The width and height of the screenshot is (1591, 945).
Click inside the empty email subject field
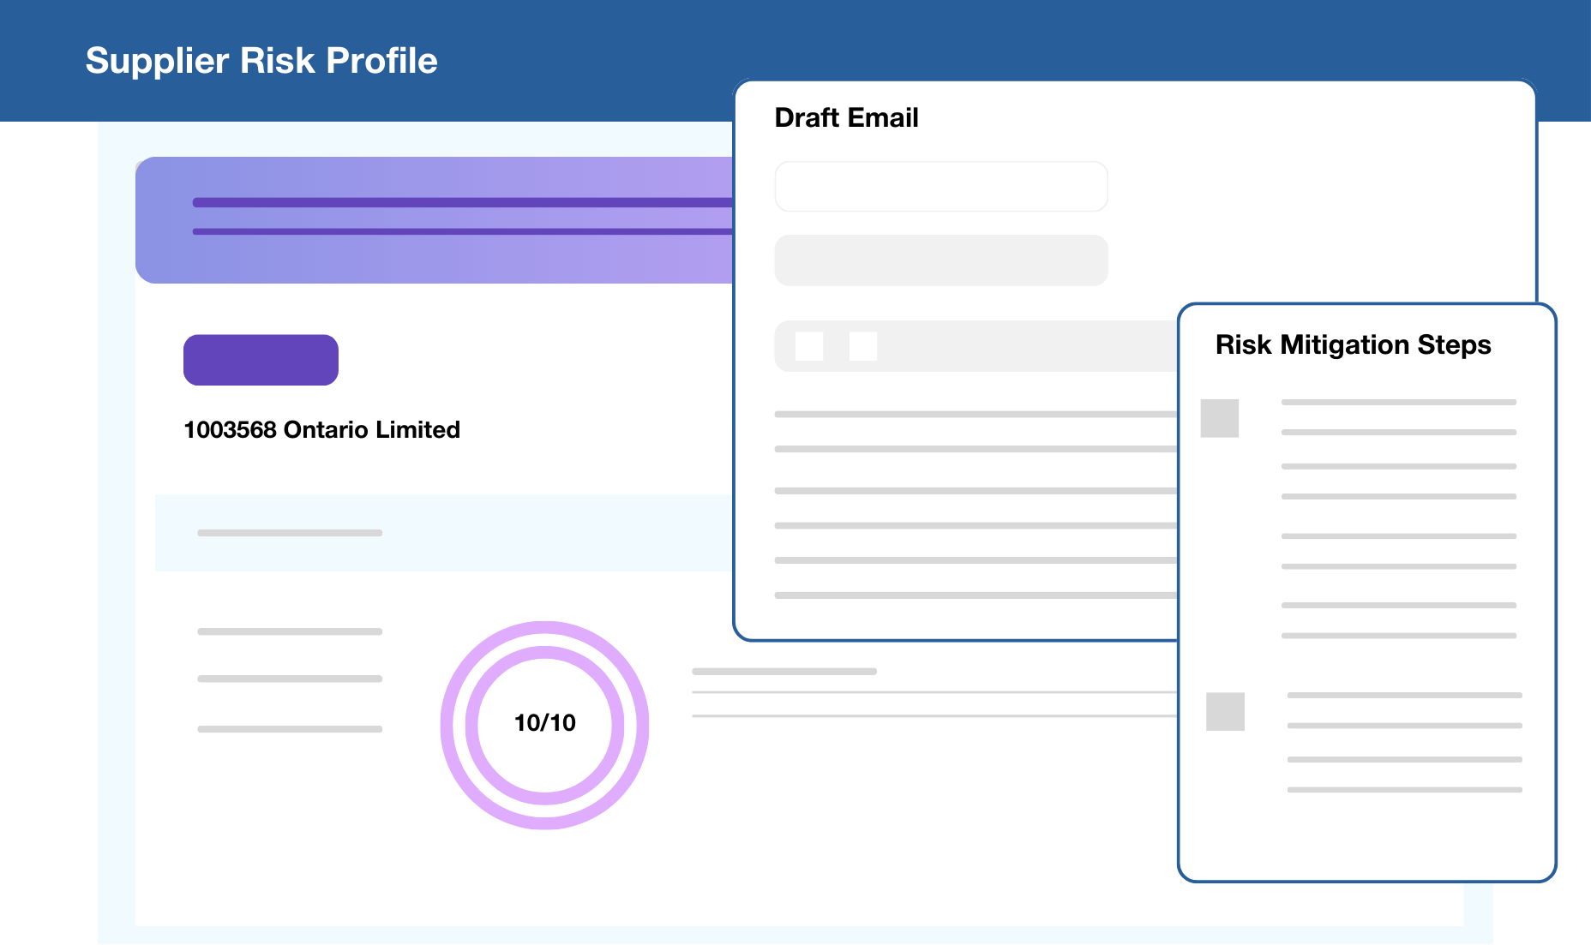(940, 186)
